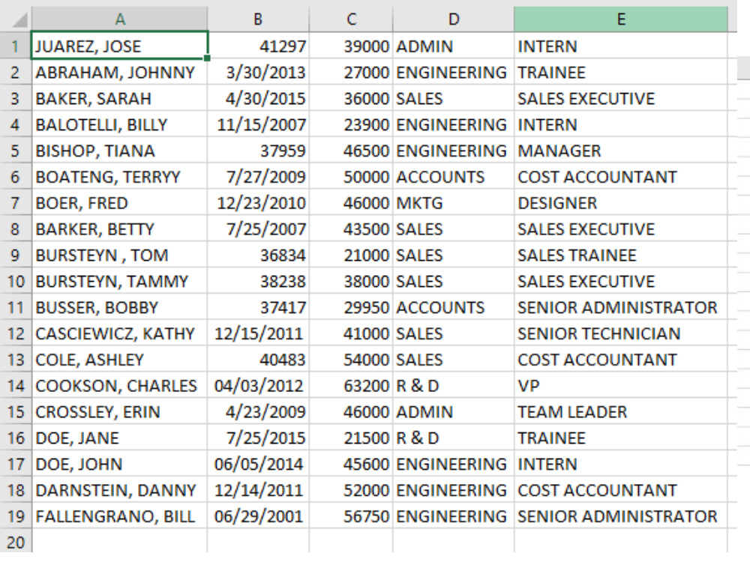
Task: Select row 1 header
Action: pyautogui.click(x=15, y=46)
